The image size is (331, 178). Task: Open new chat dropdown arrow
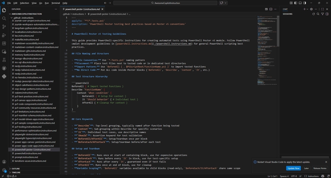pos(308,9)
